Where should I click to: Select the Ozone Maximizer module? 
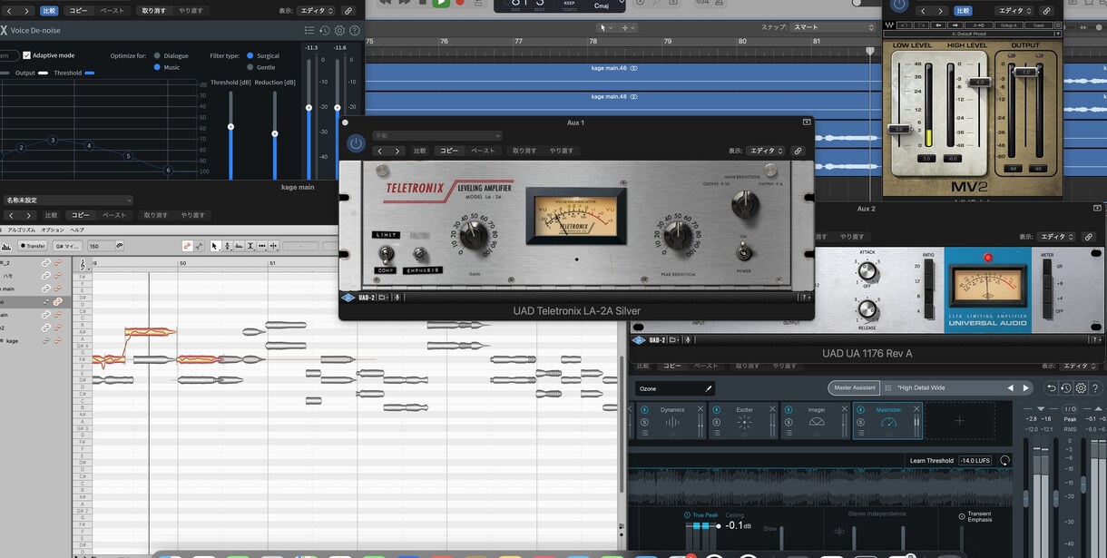coord(887,421)
